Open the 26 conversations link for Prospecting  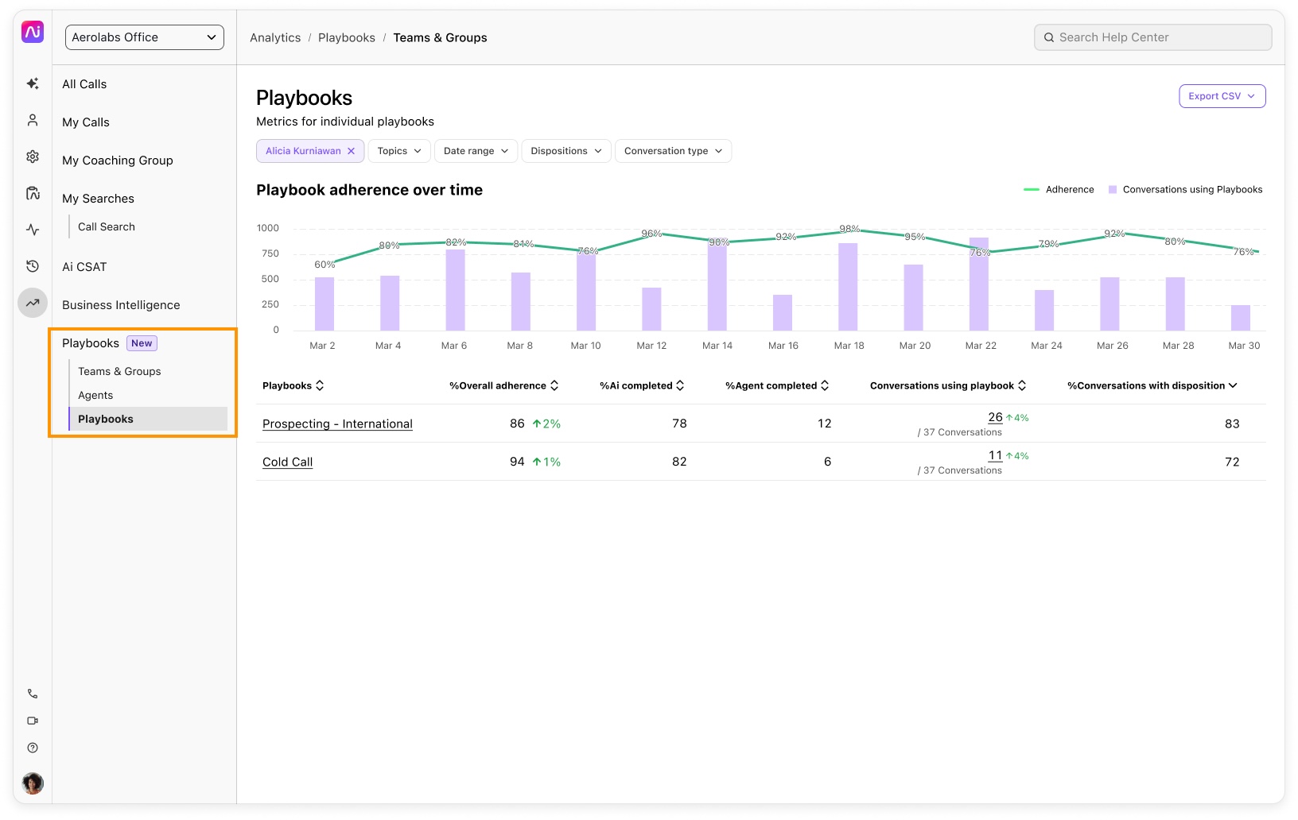pos(995,417)
